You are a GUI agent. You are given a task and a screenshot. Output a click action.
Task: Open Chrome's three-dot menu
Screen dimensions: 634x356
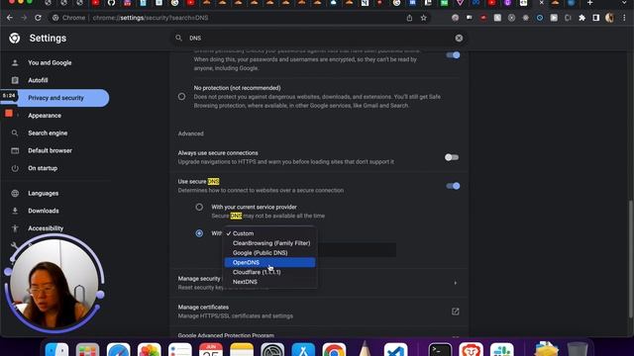[x=624, y=18]
